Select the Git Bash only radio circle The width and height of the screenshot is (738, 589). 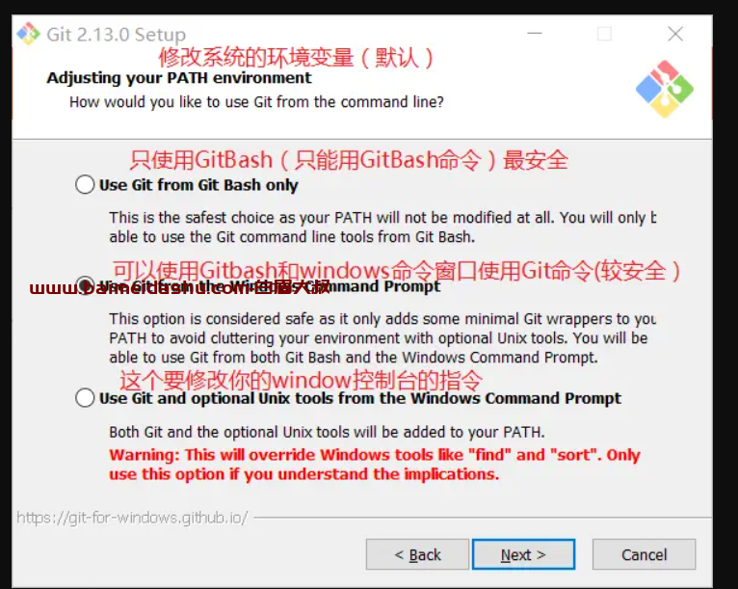click(x=85, y=184)
